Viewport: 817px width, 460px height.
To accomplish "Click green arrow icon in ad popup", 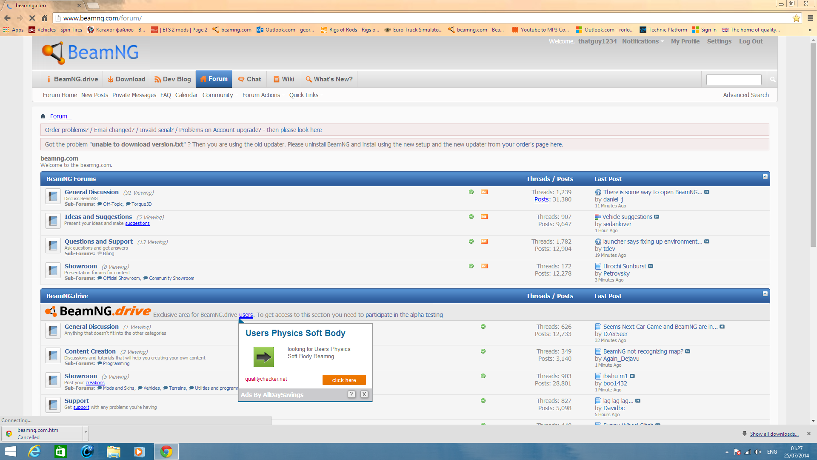I will pos(264,357).
